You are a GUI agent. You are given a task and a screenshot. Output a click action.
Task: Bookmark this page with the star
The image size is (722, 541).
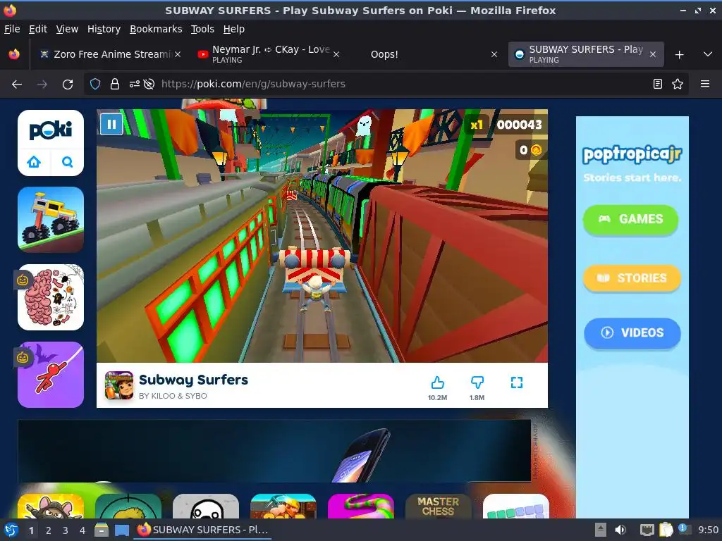coord(678,85)
